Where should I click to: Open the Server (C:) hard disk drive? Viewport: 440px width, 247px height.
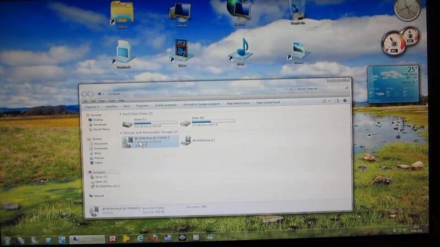[150, 123]
